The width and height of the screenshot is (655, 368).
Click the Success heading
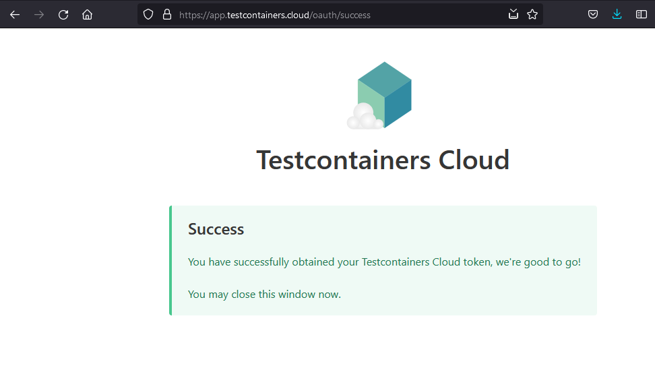coord(216,229)
